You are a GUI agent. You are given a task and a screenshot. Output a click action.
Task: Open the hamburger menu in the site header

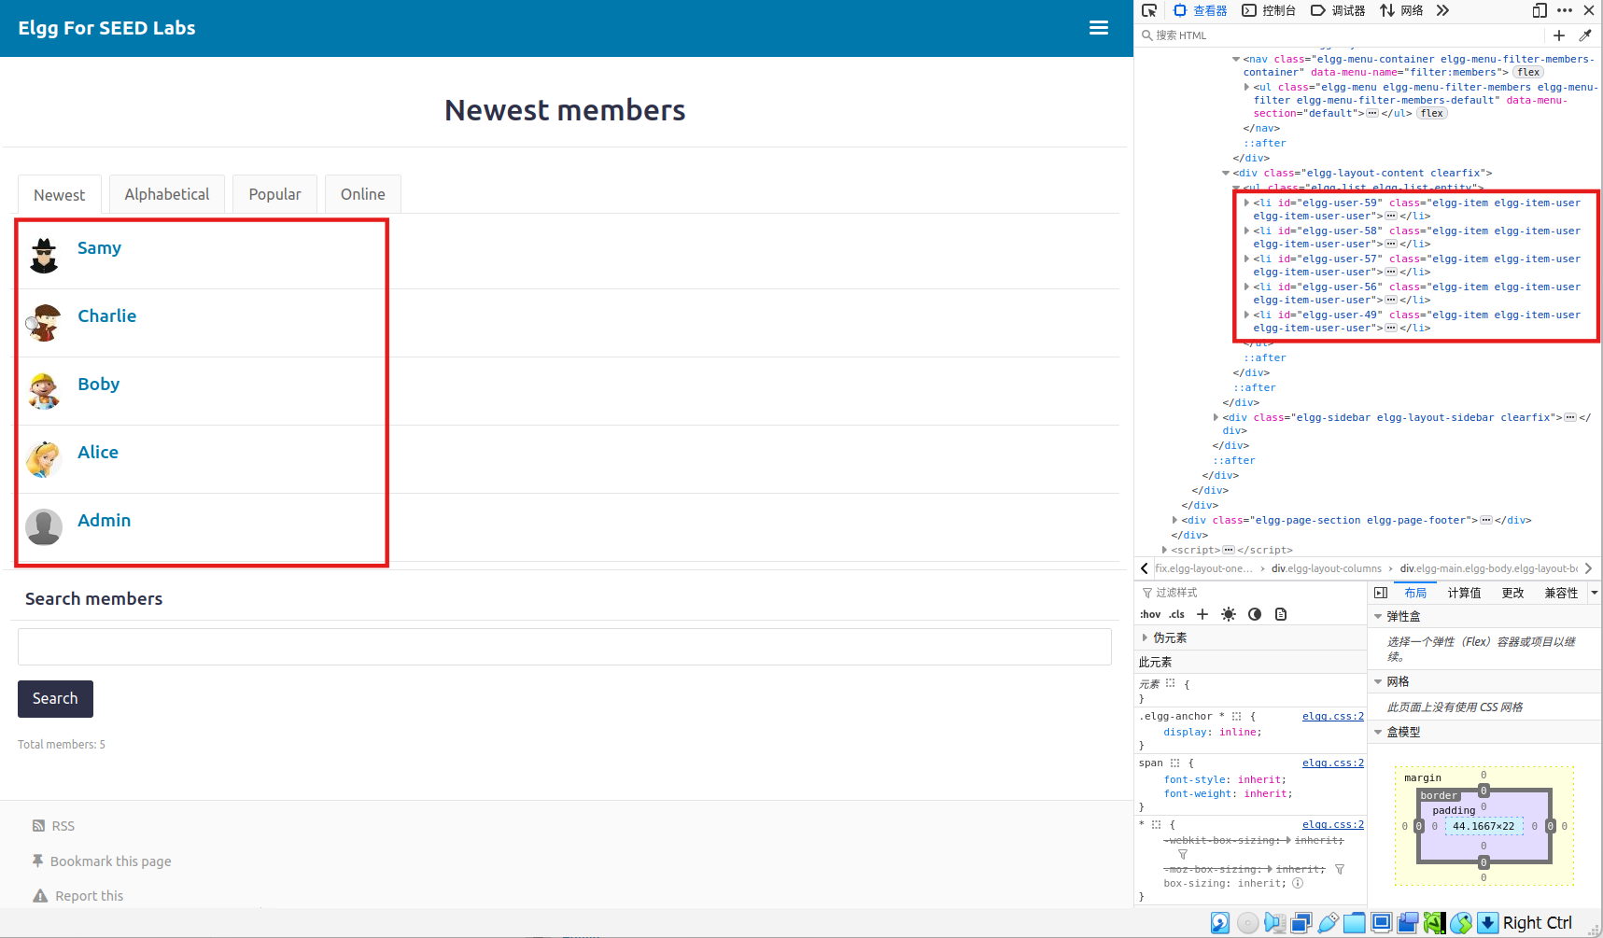click(x=1099, y=28)
